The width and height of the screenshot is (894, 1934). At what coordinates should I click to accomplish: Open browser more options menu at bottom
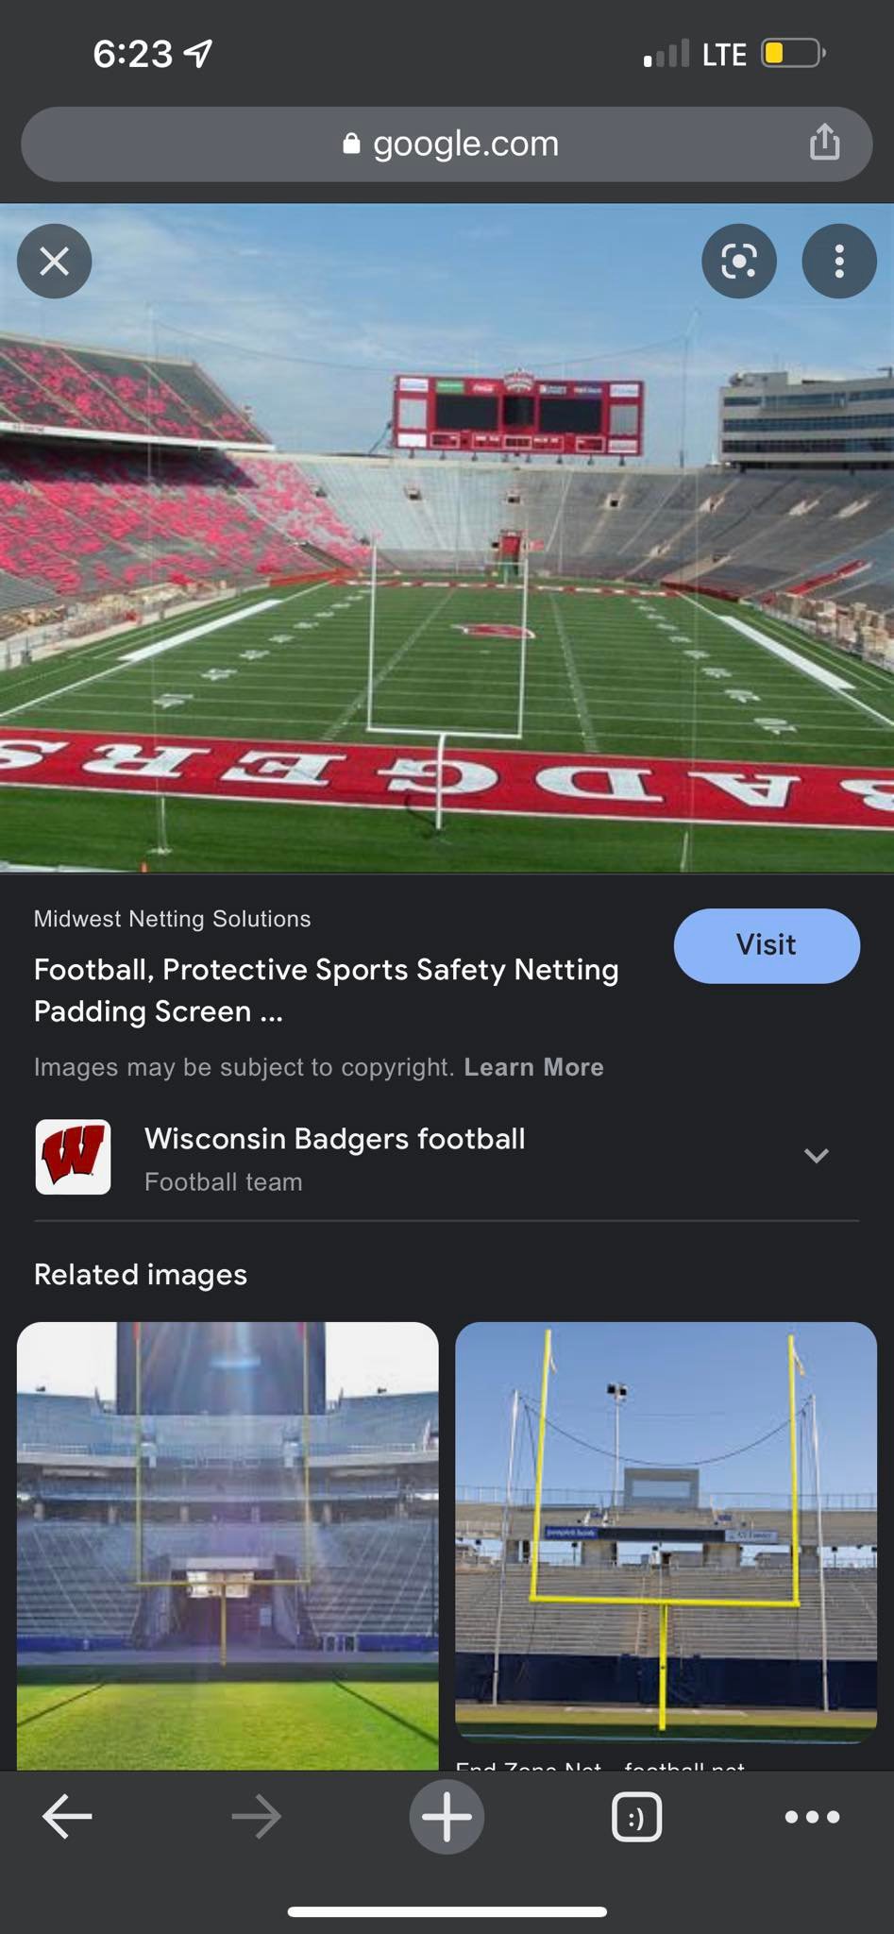click(813, 1816)
